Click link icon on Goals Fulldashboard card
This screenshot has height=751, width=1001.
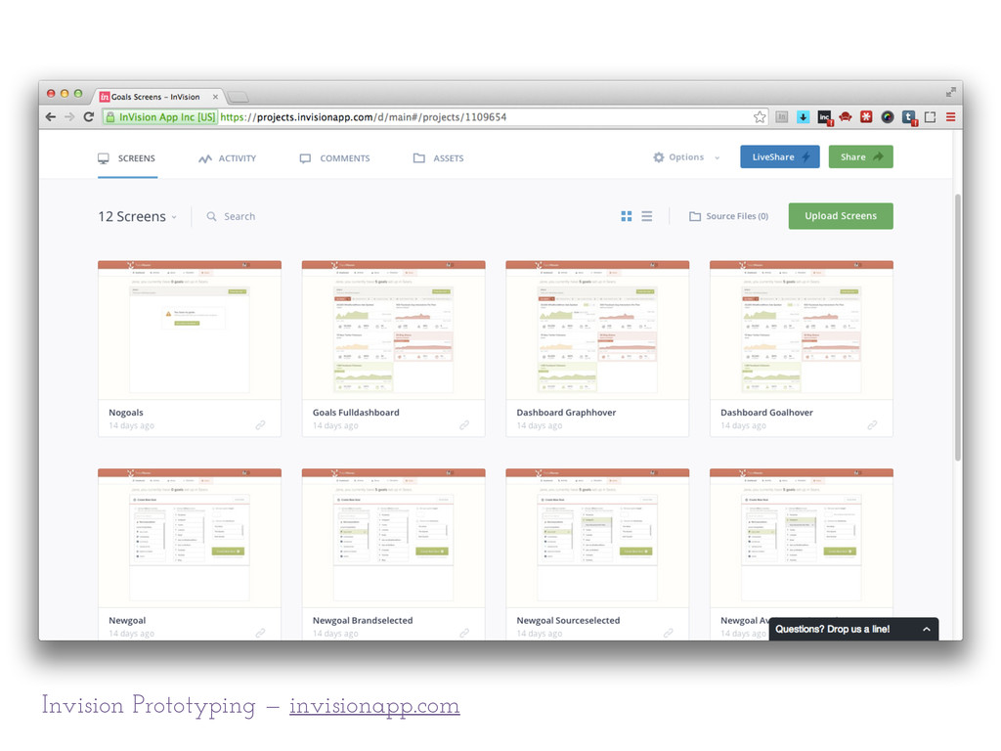pos(464,424)
